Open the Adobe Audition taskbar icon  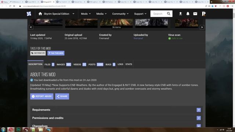(x=18, y=129)
